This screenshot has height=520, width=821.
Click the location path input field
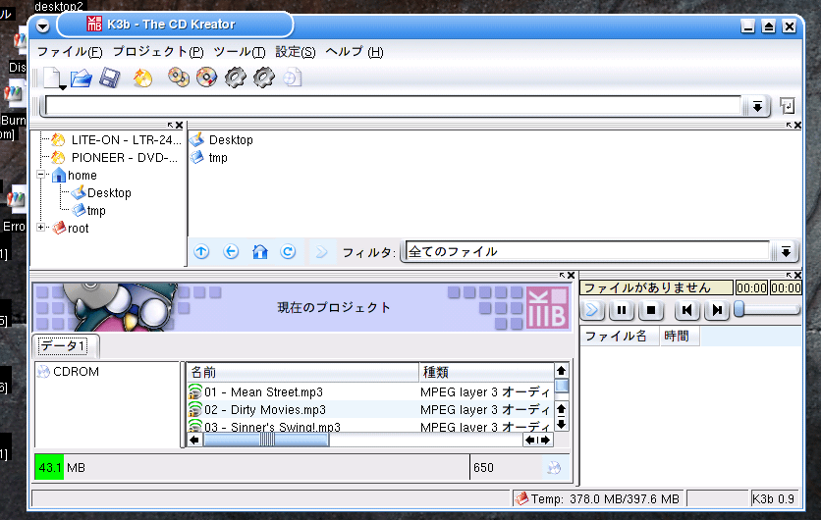(x=394, y=106)
